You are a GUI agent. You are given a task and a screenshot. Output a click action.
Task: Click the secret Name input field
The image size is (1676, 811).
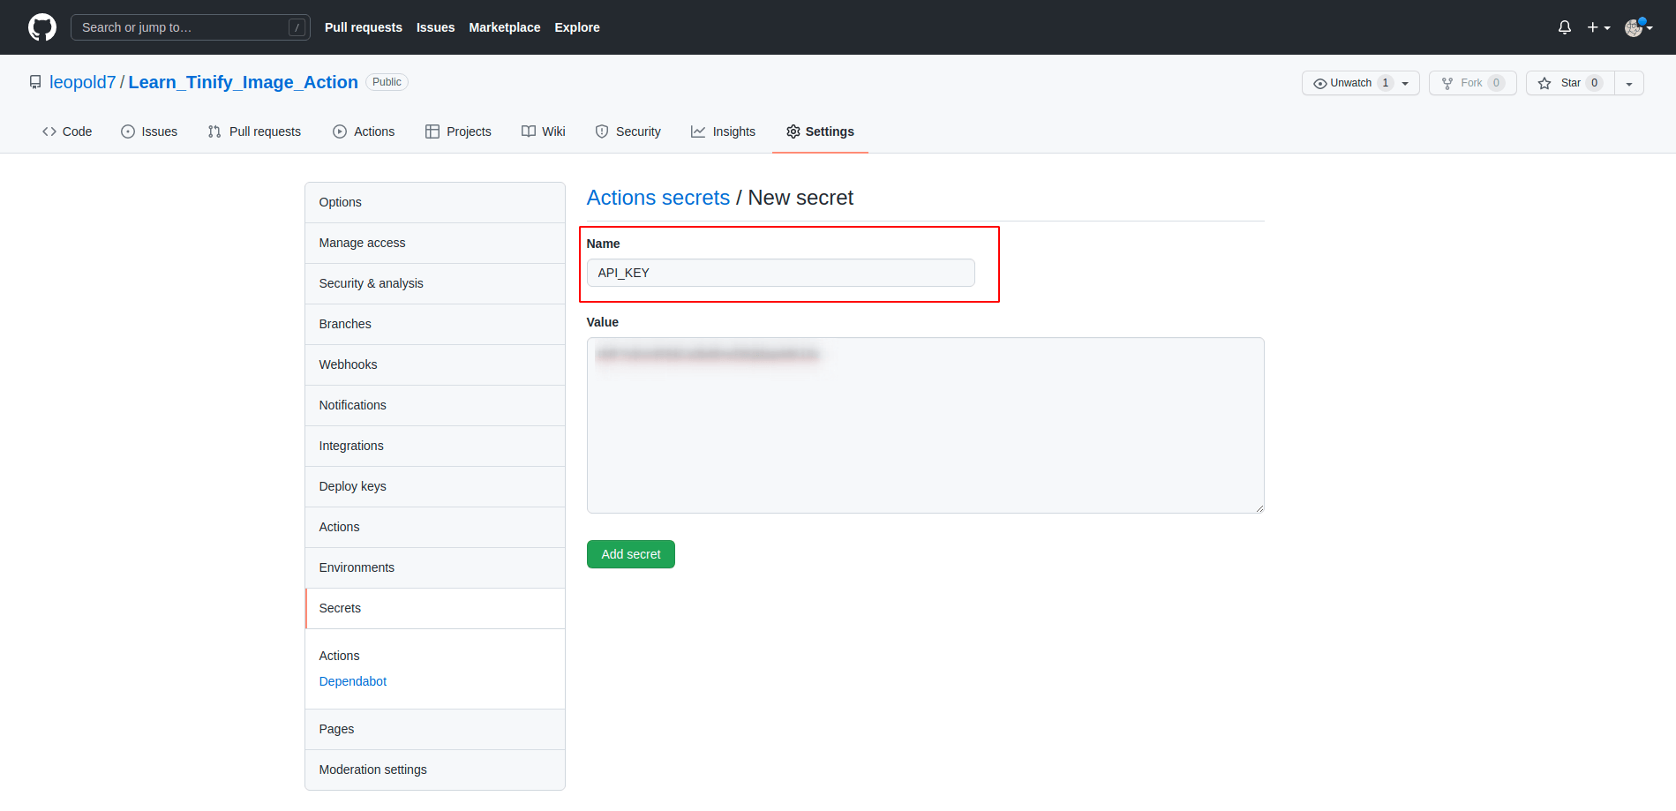click(x=780, y=273)
